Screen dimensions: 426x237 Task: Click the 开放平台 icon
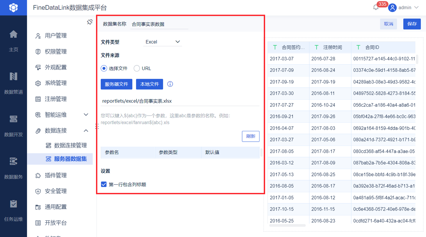(38, 223)
